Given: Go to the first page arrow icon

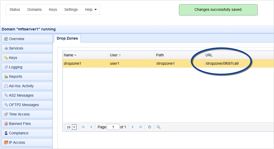Looking at the screenshot, I should click(x=83, y=127).
